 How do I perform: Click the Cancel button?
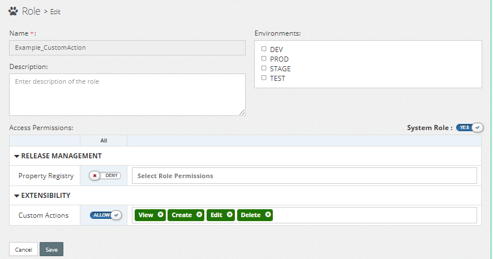click(x=23, y=249)
